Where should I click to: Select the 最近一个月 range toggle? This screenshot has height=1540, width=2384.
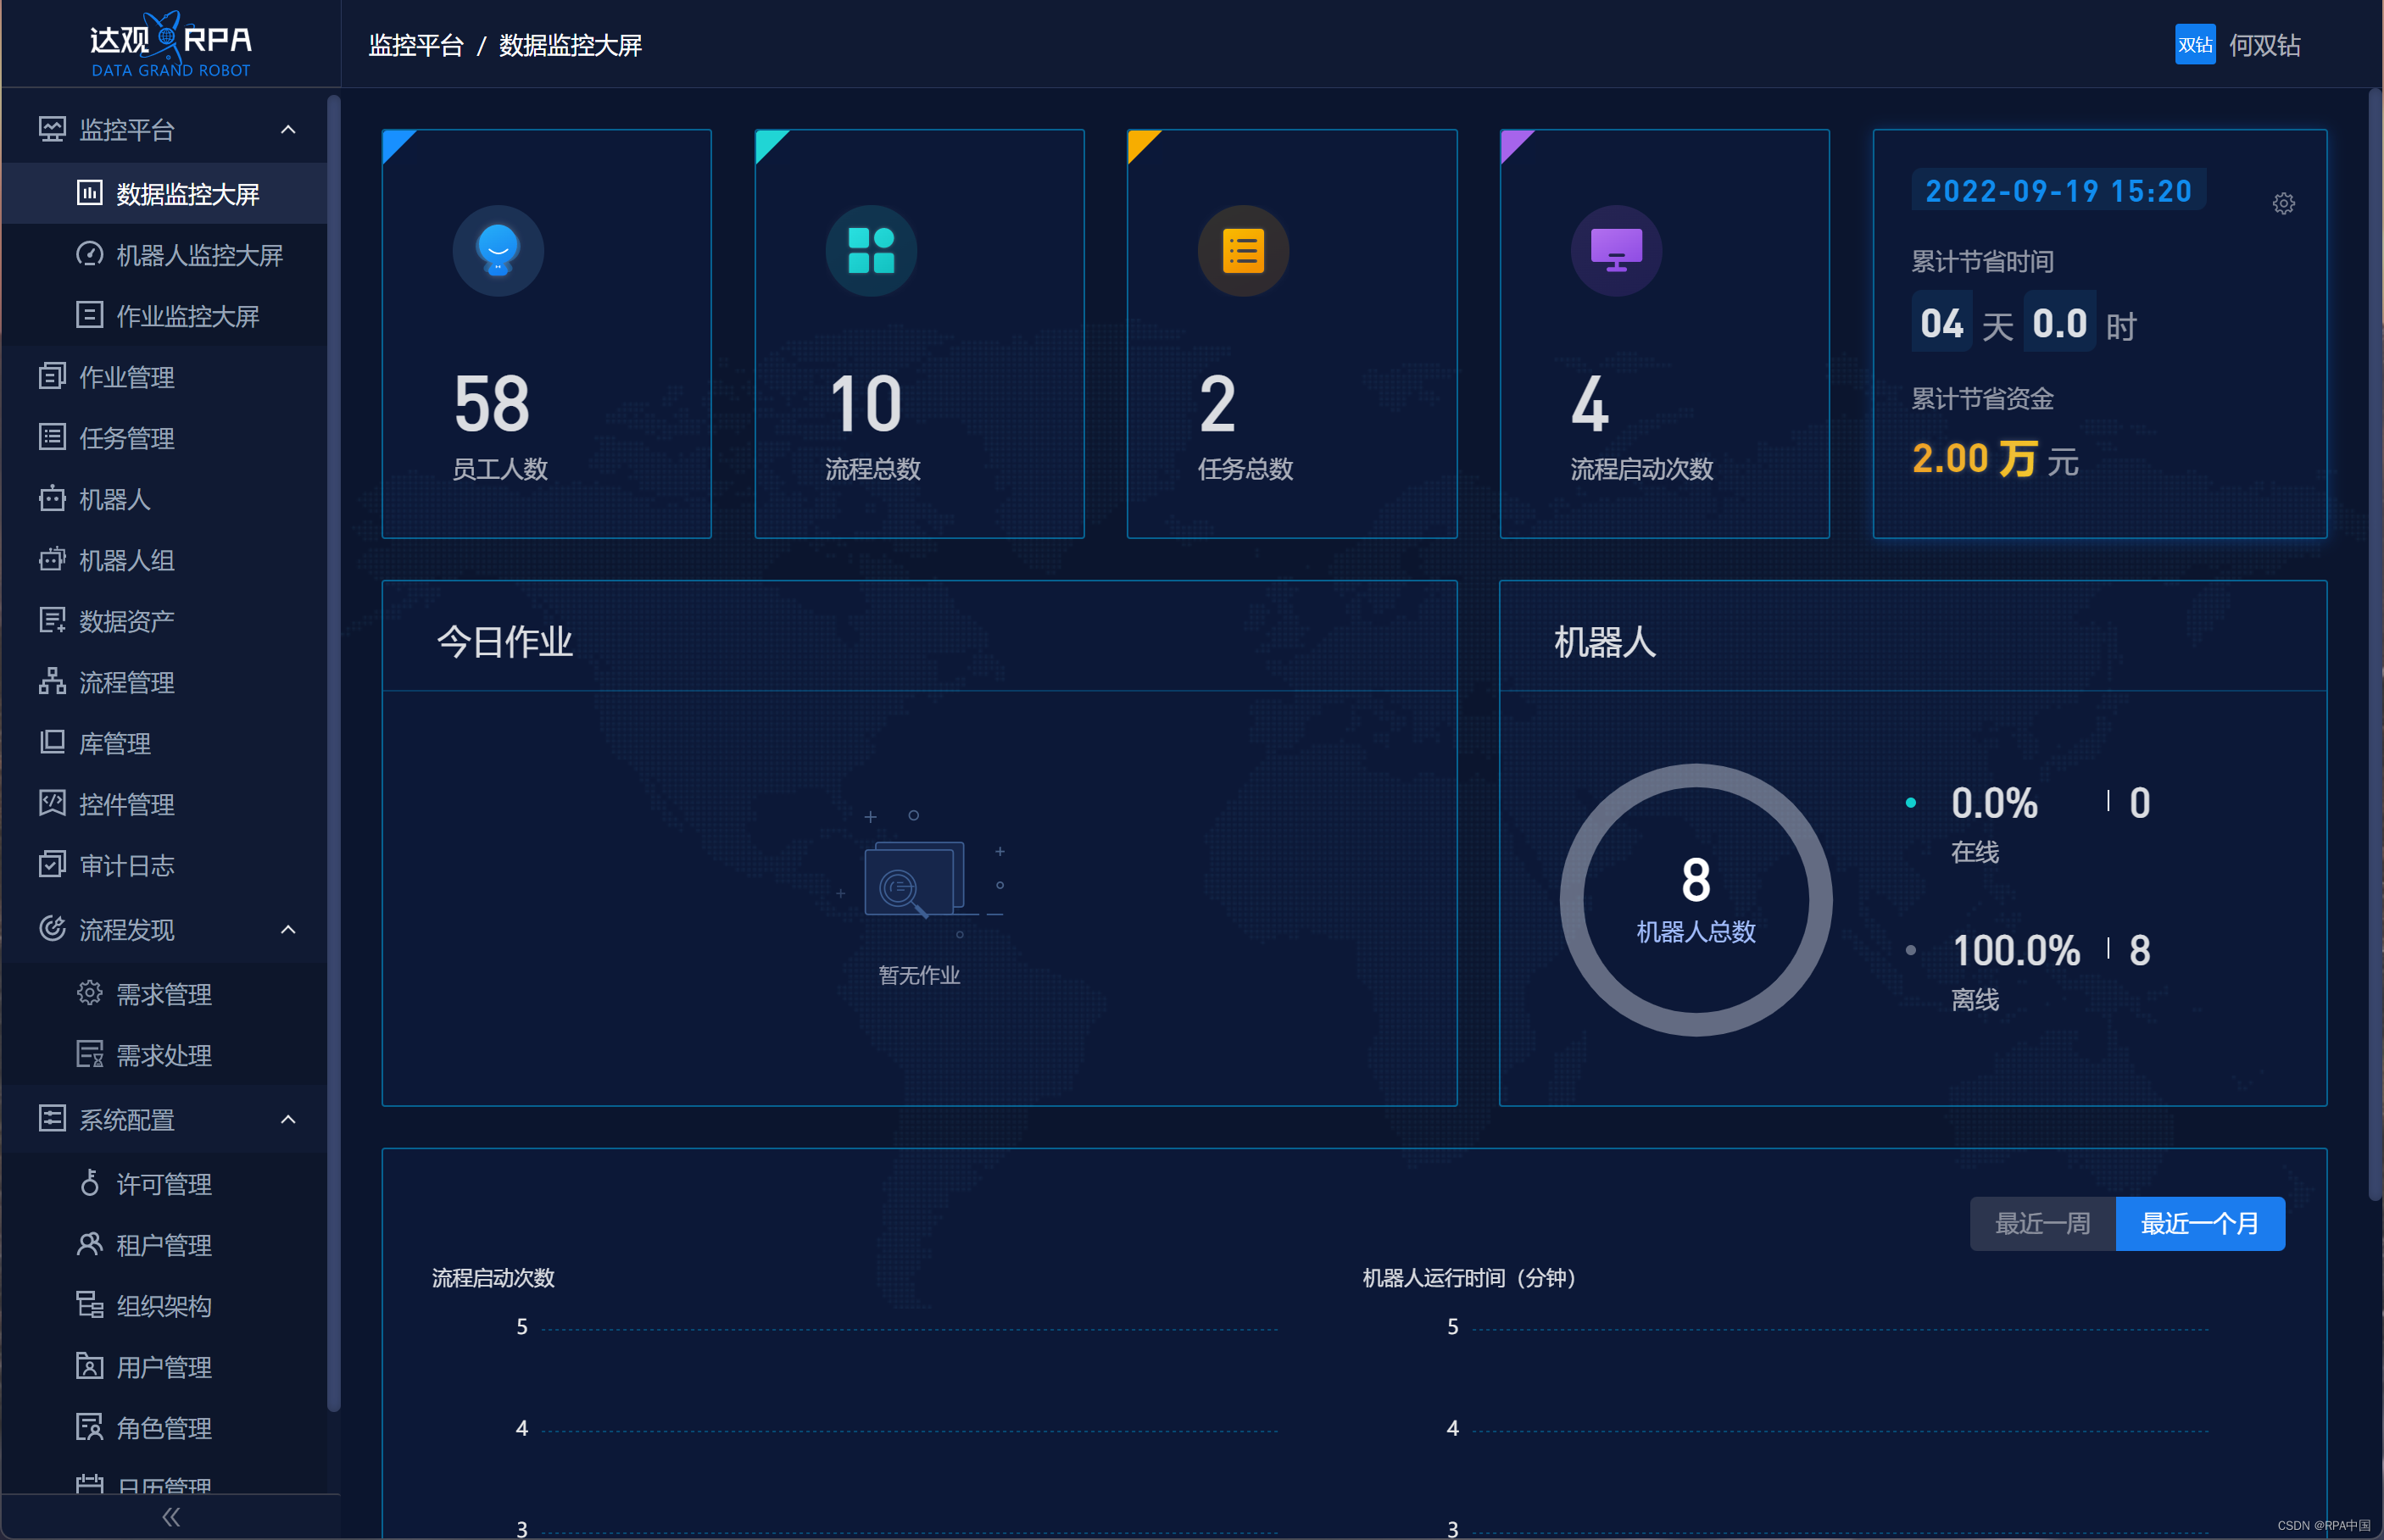pyautogui.click(x=2199, y=1223)
